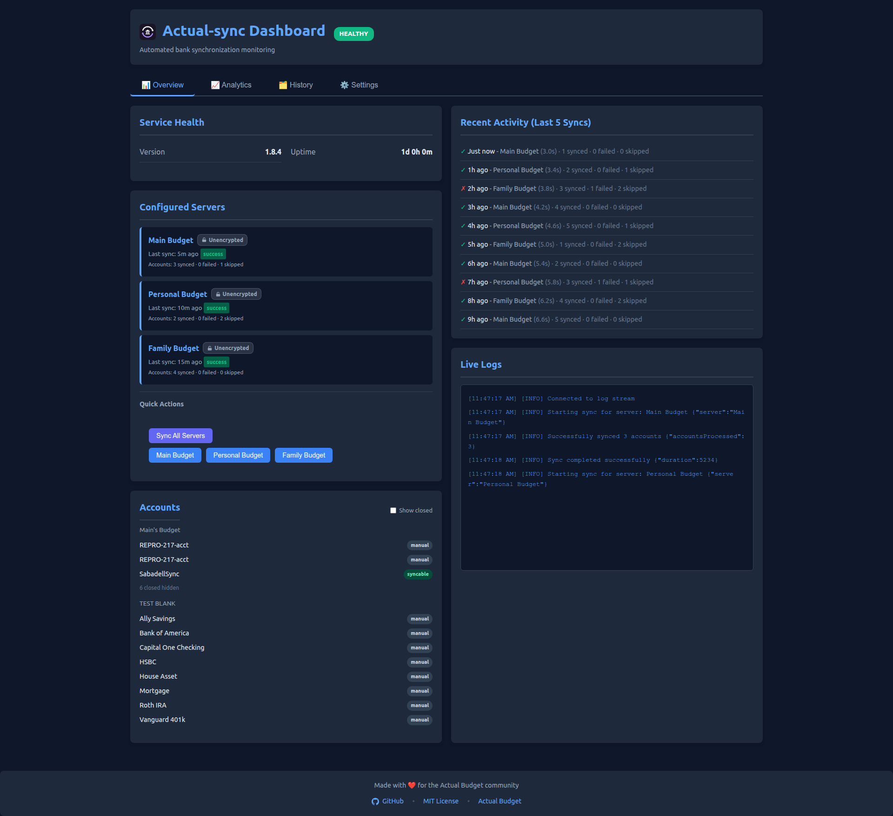
Task: Select the Family Budget server card title
Action: 173,348
